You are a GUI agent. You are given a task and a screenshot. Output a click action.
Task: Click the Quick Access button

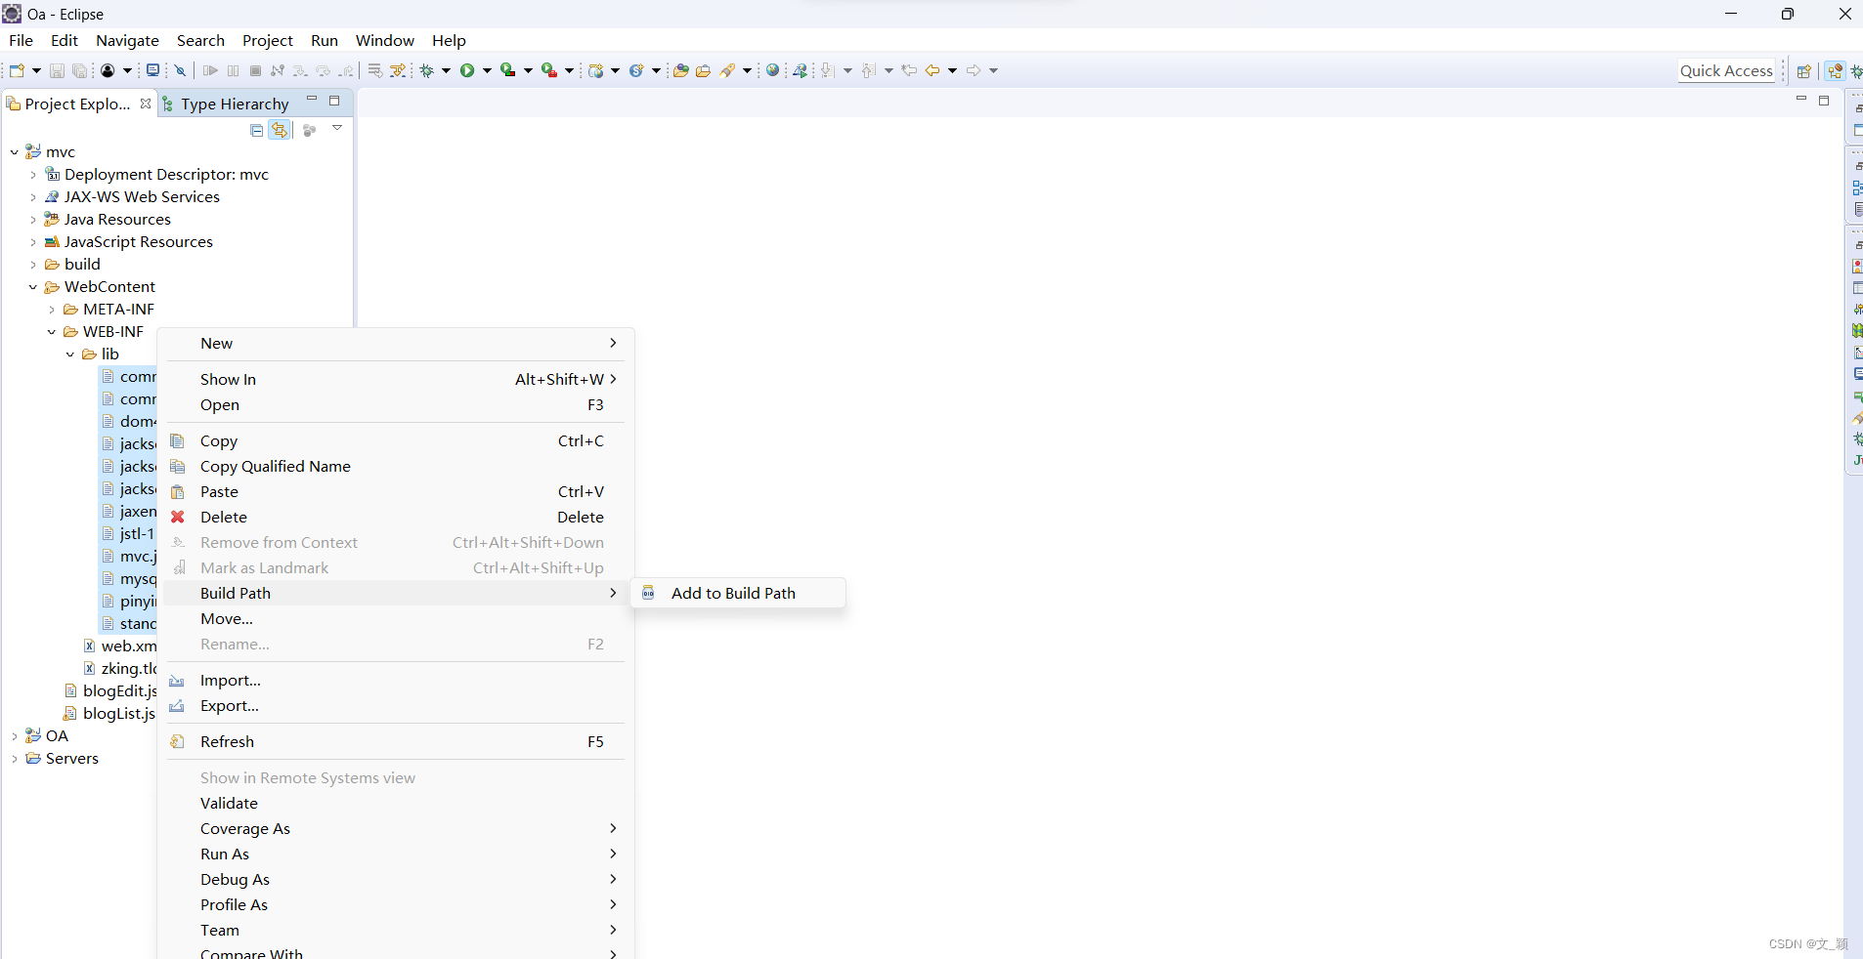click(x=1726, y=70)
